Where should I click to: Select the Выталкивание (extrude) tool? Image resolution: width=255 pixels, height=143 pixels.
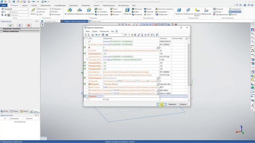tap(70, 12)
